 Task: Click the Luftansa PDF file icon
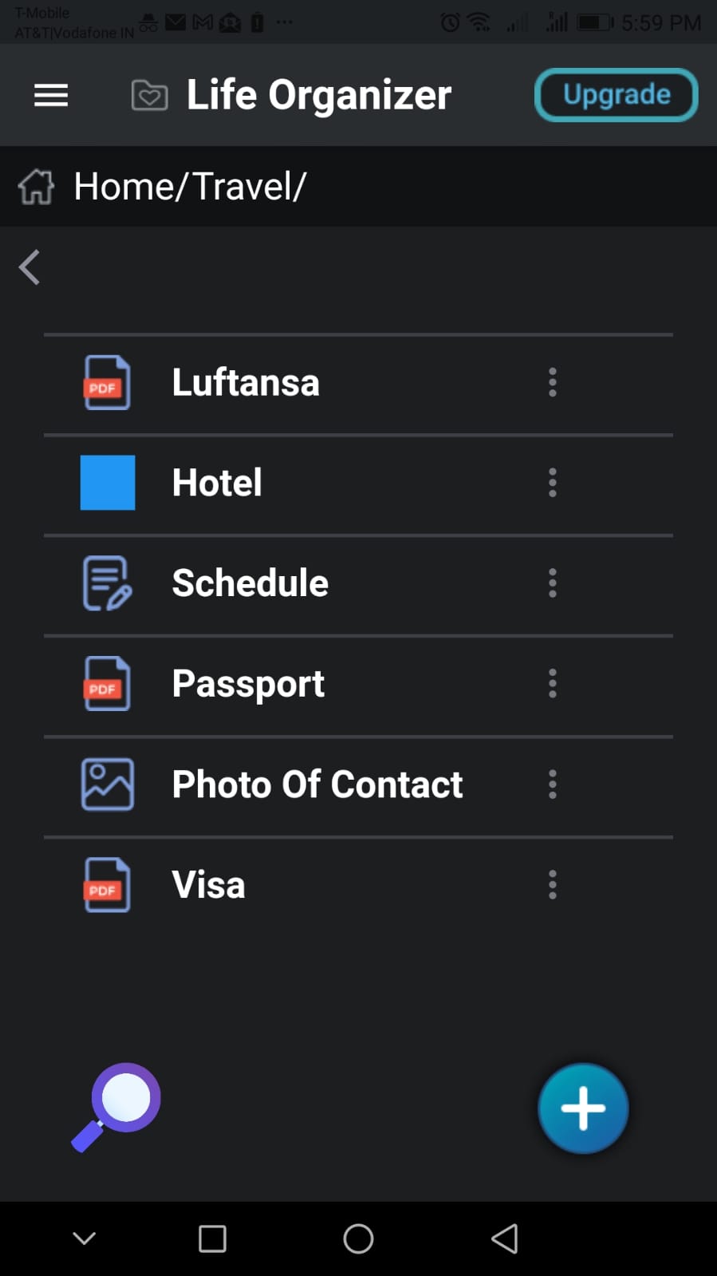pyautogui.click(x=108, y=383)
